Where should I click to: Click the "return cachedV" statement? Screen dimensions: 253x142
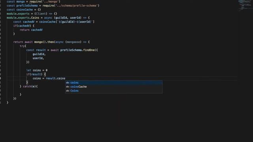pos(31,30)
